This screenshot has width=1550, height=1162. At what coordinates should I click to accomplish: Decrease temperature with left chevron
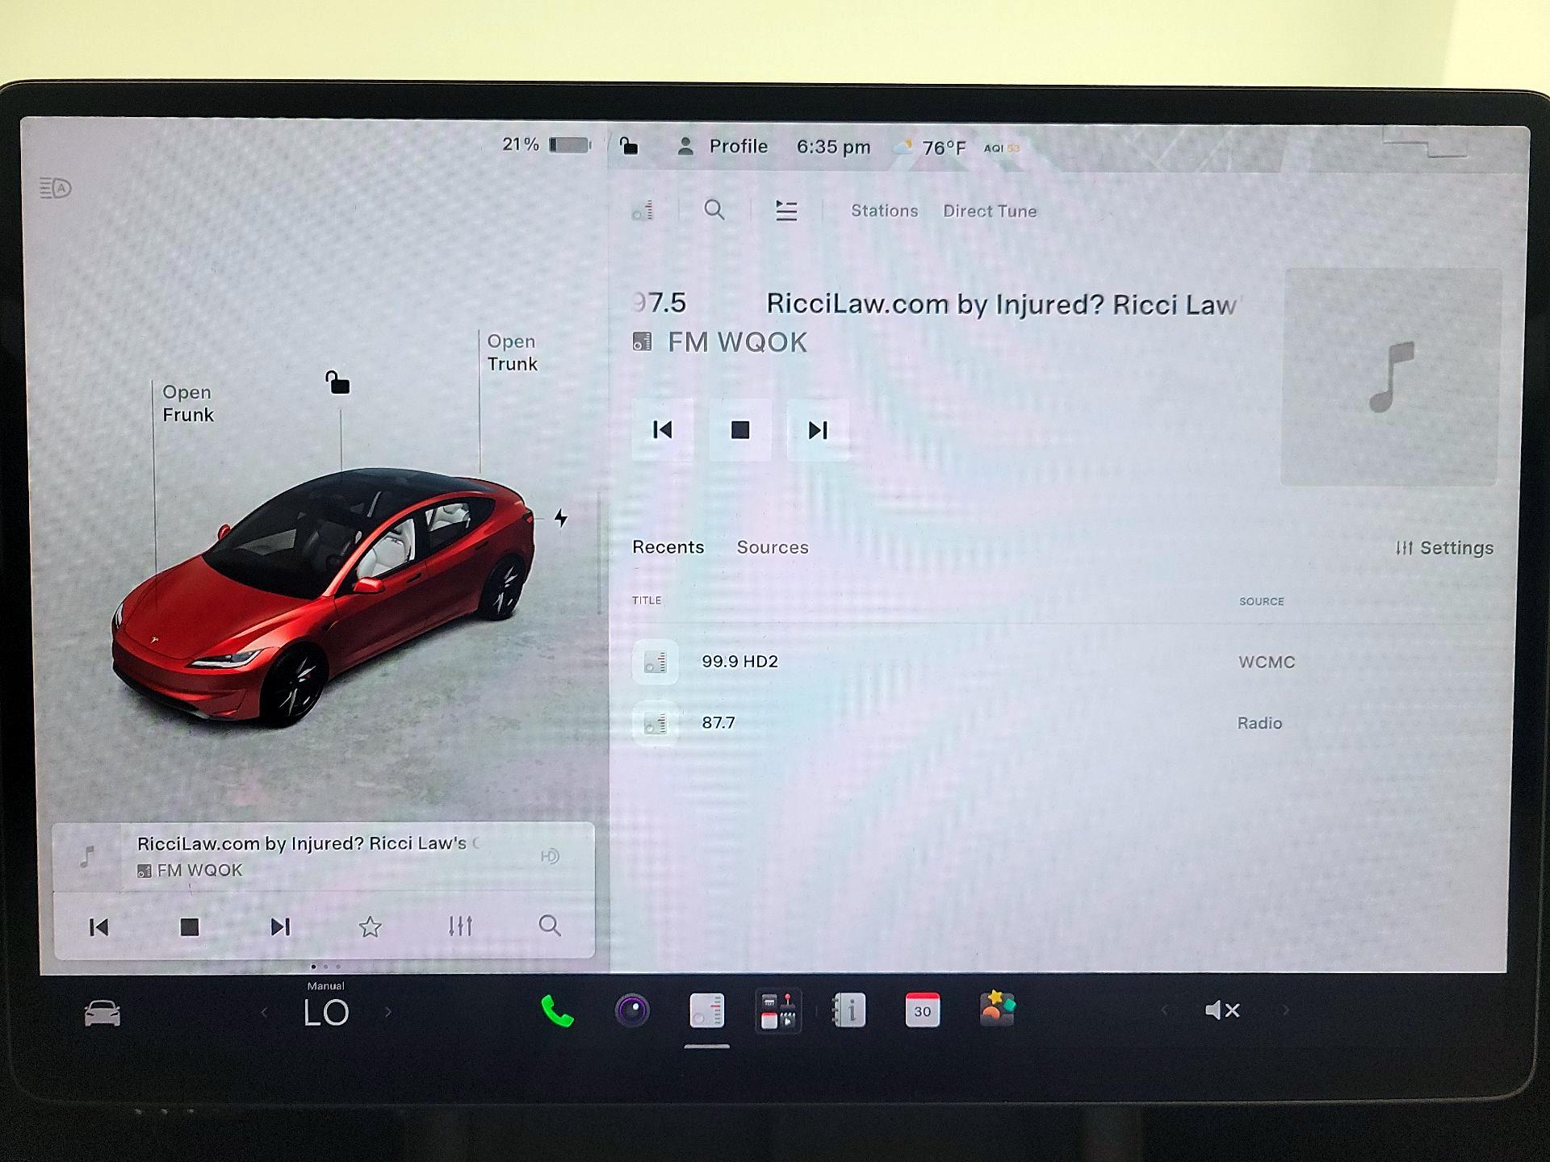tap(264, 1012)
